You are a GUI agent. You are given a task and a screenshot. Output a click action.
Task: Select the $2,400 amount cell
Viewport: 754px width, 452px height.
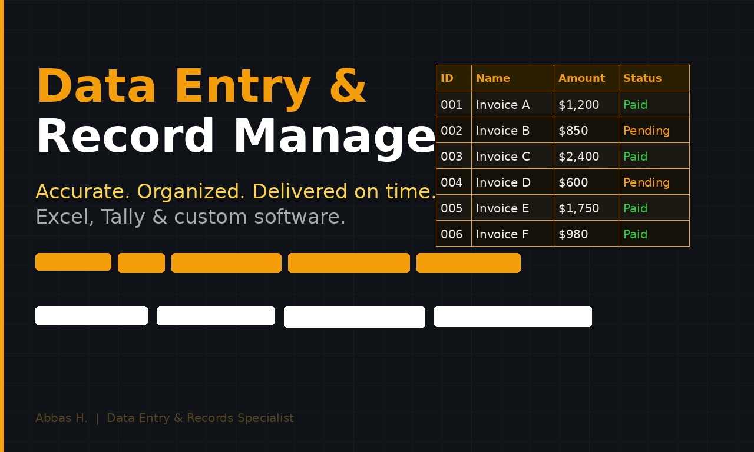pos(578,157)
